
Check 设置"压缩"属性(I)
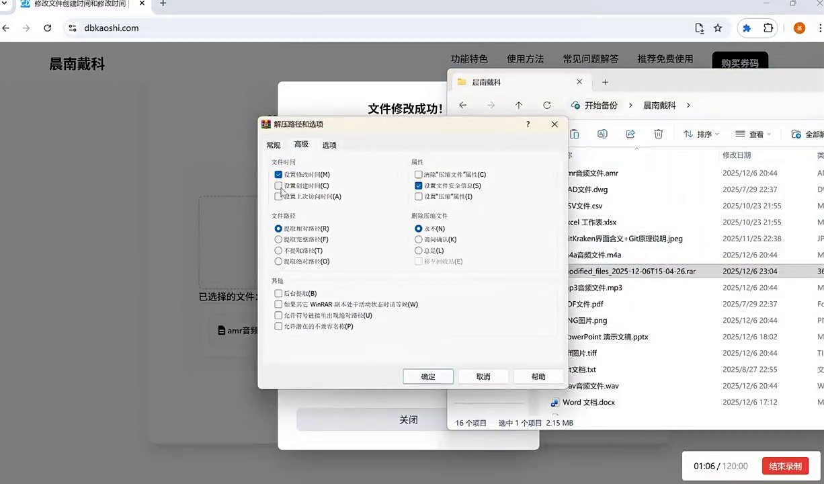tap(418, 196)
